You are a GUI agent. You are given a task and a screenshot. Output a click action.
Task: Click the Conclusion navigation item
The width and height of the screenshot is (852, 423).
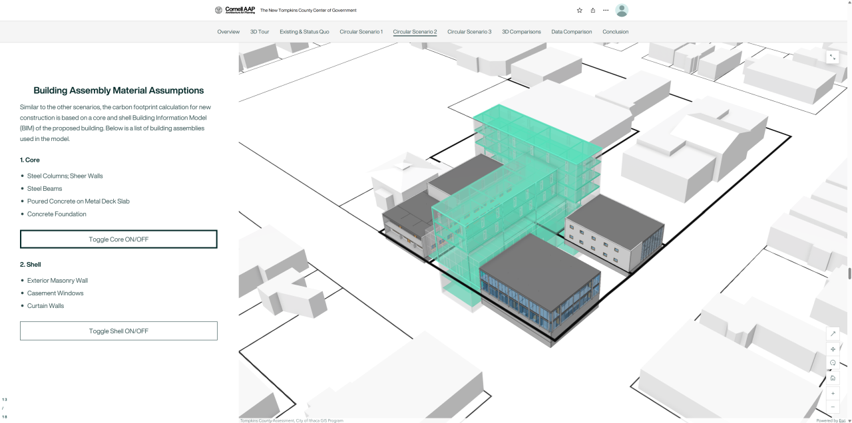tap(615, 31)
